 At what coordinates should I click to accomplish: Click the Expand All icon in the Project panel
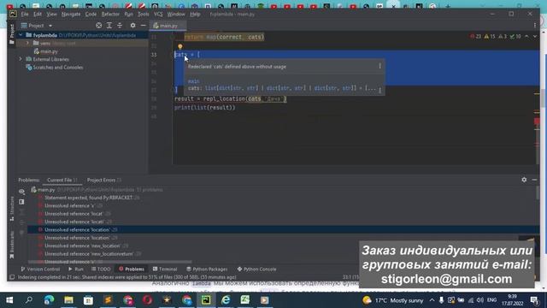[109, 26]
